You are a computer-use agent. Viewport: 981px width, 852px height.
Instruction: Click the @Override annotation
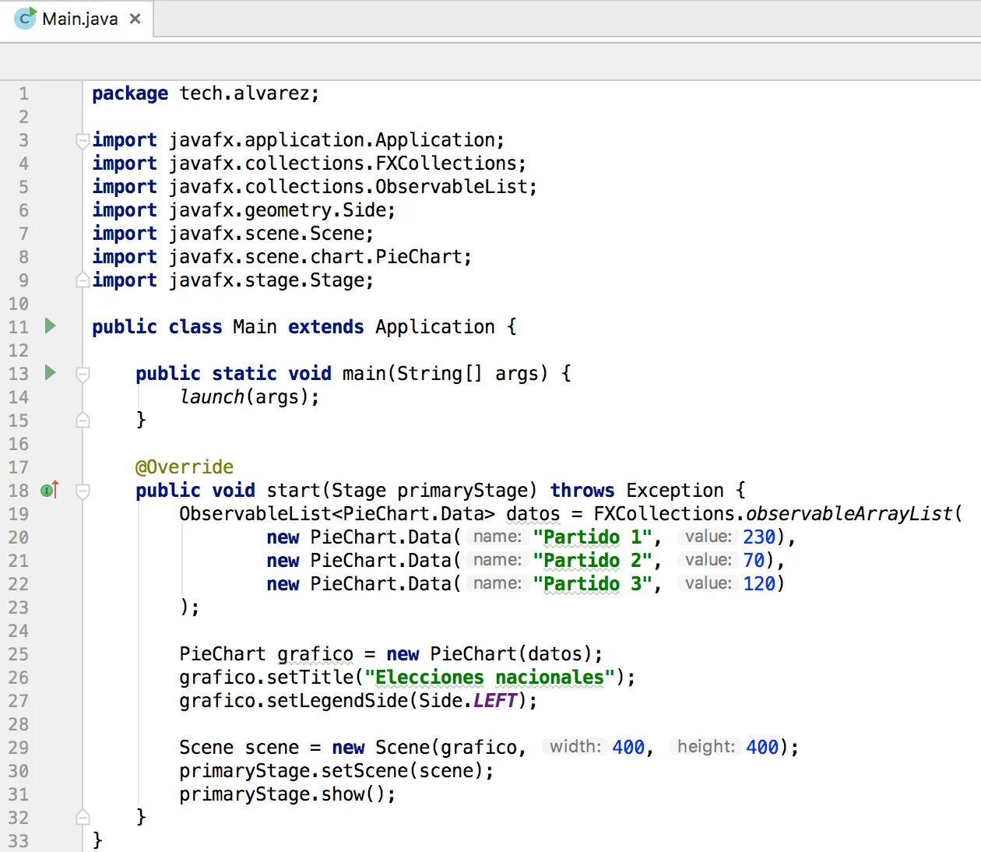185,466
